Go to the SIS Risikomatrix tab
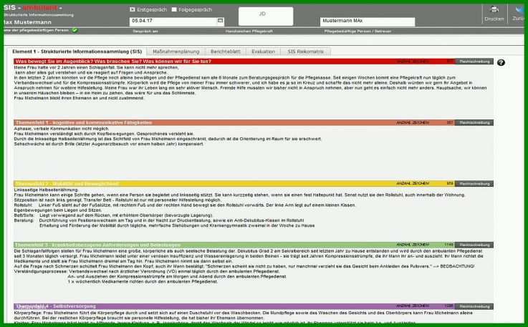Viewport: 528px width, 327px height. coord(305,52)
